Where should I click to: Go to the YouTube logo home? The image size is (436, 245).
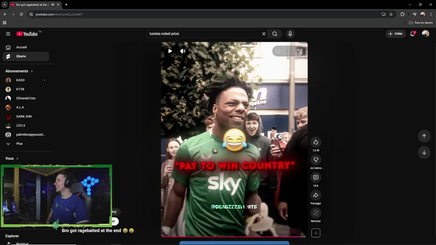[27, 34]
